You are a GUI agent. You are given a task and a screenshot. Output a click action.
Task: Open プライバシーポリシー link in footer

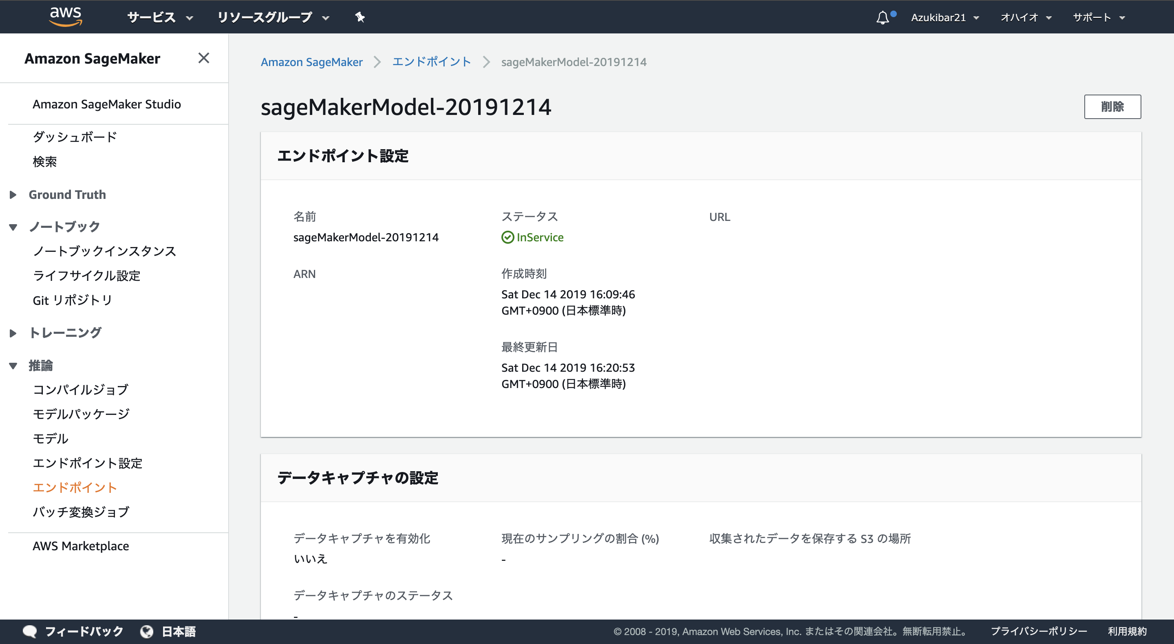click(1039, 631)
